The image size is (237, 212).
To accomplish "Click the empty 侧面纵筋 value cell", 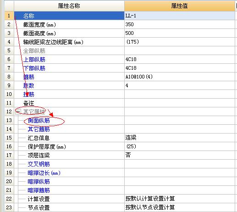I will [x=180, y=120].
